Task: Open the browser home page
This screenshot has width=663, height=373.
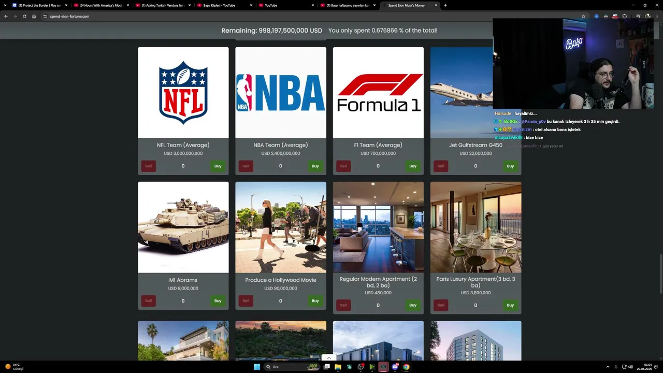Action: (x=34, y=16)
